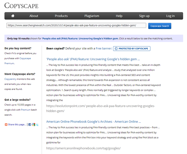187x154 pixels.
Task: Open the Products menu item
Action: [x=61, y=16]
